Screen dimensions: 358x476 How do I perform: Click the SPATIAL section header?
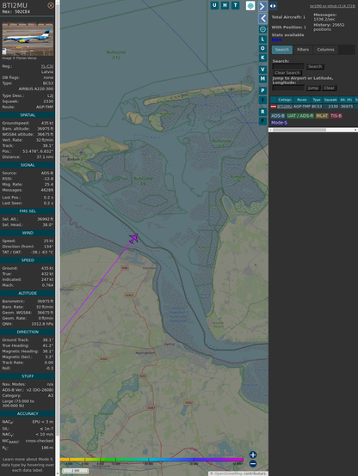point(28,115)
